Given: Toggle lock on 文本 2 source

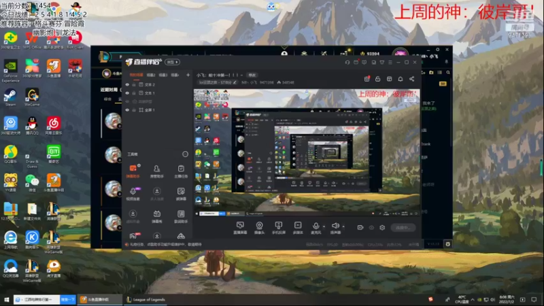Looking at the screenshot, I should coord(134,84).
